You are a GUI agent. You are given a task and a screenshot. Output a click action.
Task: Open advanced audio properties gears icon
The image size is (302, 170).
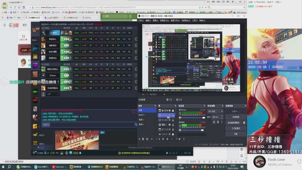[x=180, y=139]
